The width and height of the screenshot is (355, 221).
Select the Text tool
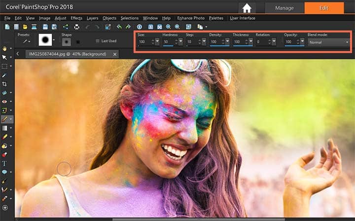4,163
